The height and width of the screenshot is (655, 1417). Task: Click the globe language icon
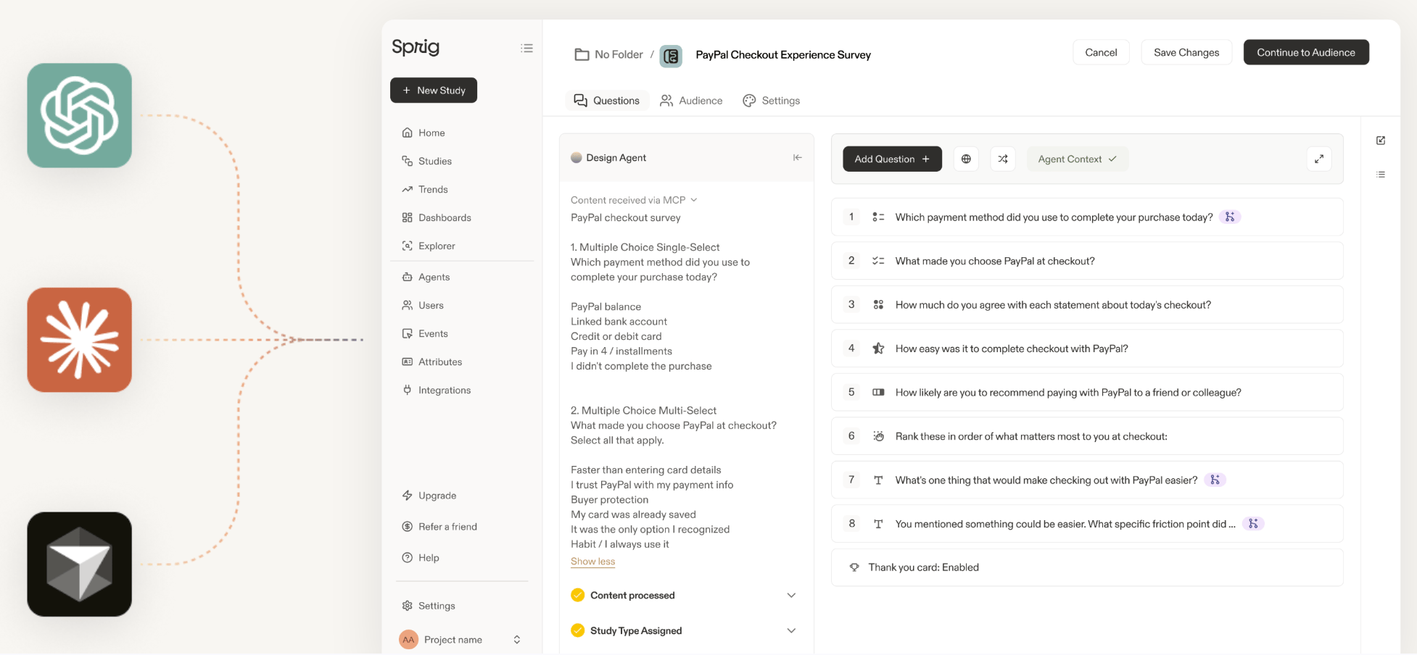(x=966, y=159)
